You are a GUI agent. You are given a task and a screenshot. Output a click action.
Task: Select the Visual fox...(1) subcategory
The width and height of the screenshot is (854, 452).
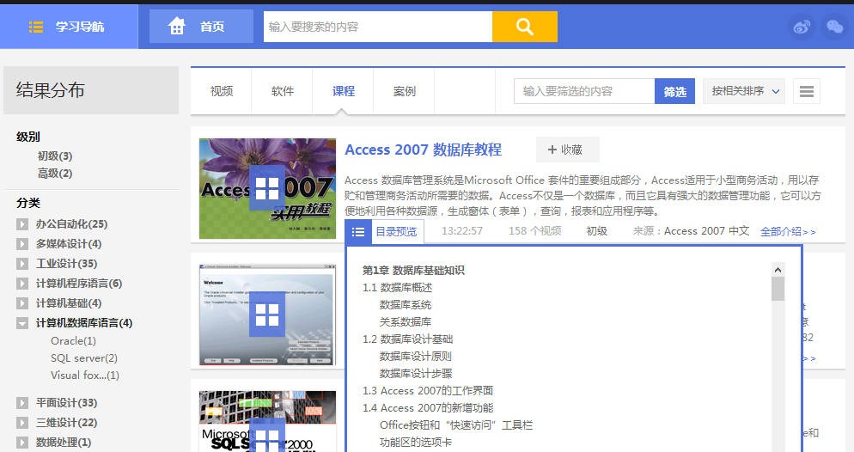85,376
